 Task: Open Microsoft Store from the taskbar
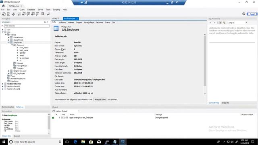(x=91, y=142)
